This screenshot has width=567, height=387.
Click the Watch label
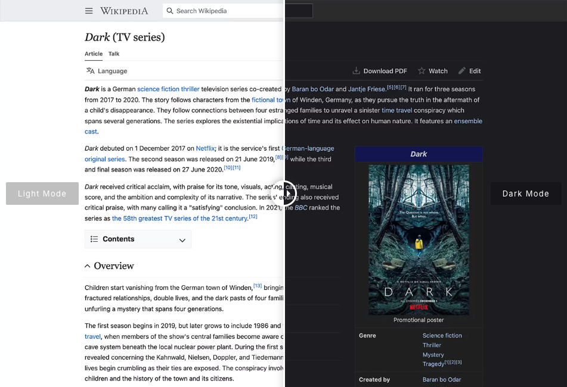(x=438, y=71)
